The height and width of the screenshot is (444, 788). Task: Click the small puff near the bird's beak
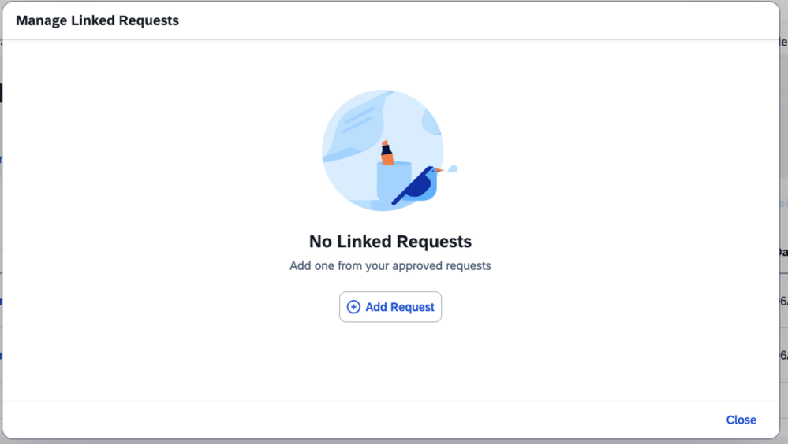452,169
